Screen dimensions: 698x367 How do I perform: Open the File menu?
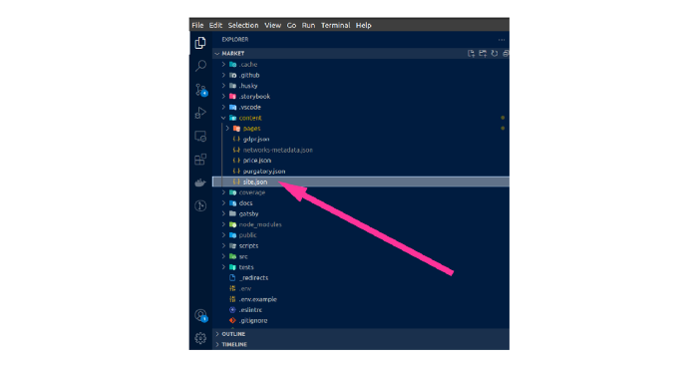tap(197, 25)
